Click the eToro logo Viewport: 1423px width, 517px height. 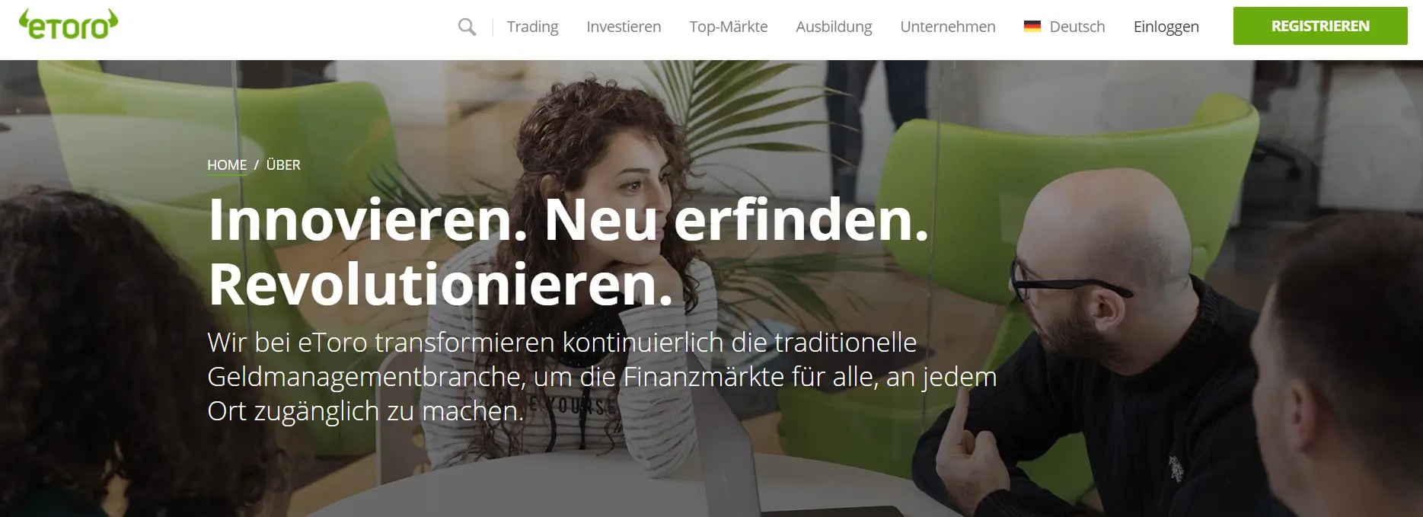69,25
